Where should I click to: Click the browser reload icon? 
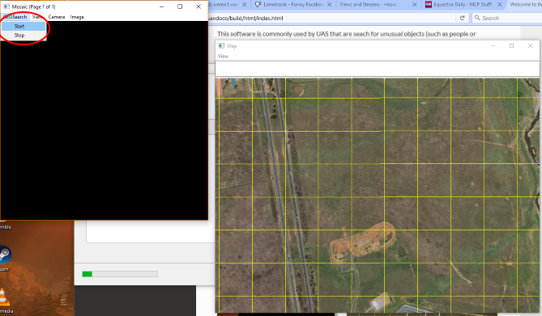pyautogui.click(x=462, y=18)
